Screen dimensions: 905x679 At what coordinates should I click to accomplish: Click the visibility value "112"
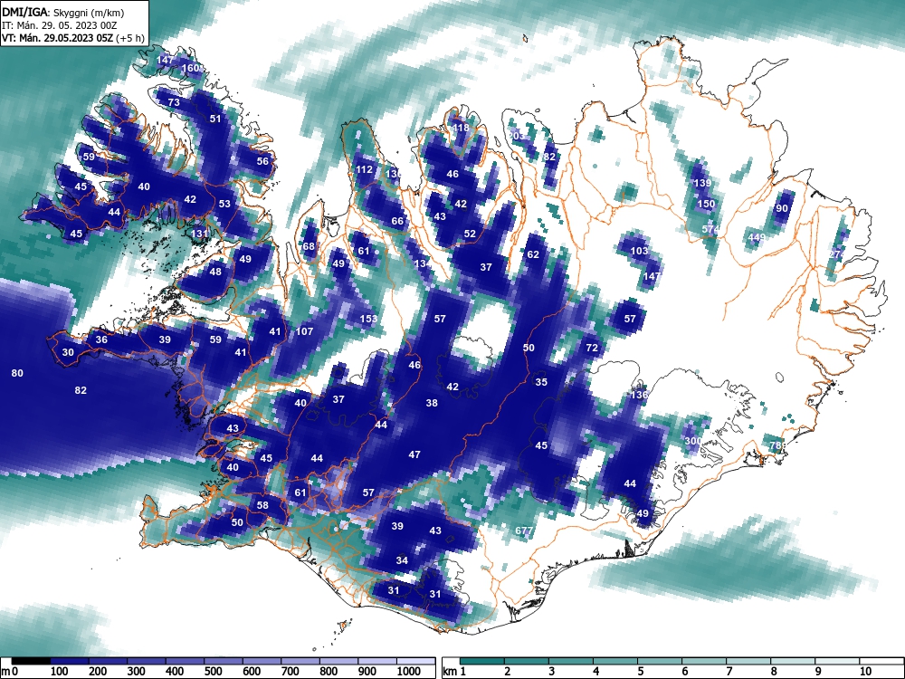[364, 170]
